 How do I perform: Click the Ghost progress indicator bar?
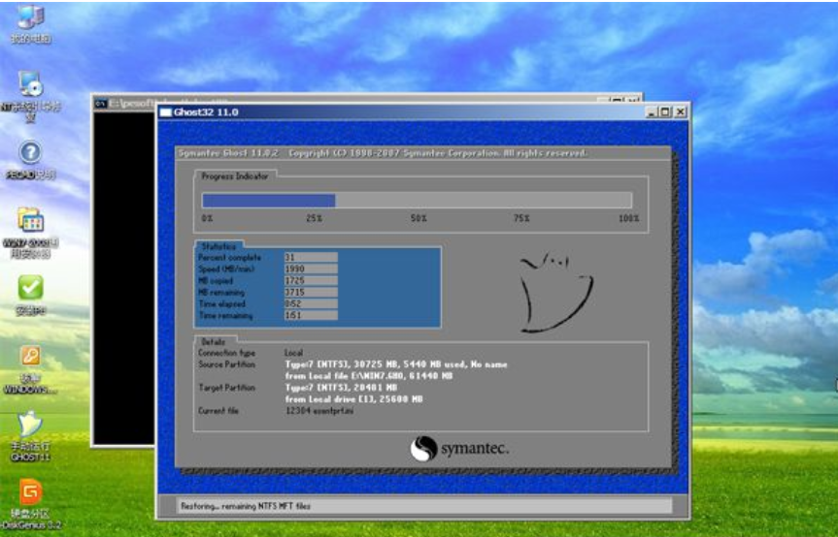[416, 201]
